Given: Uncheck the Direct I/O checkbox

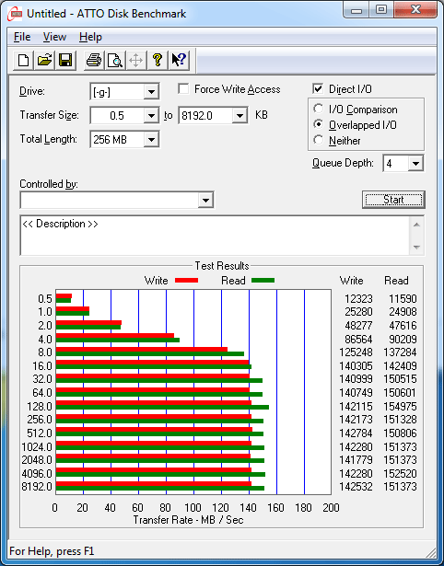Looking at the screenshot, I should (318, 88).
